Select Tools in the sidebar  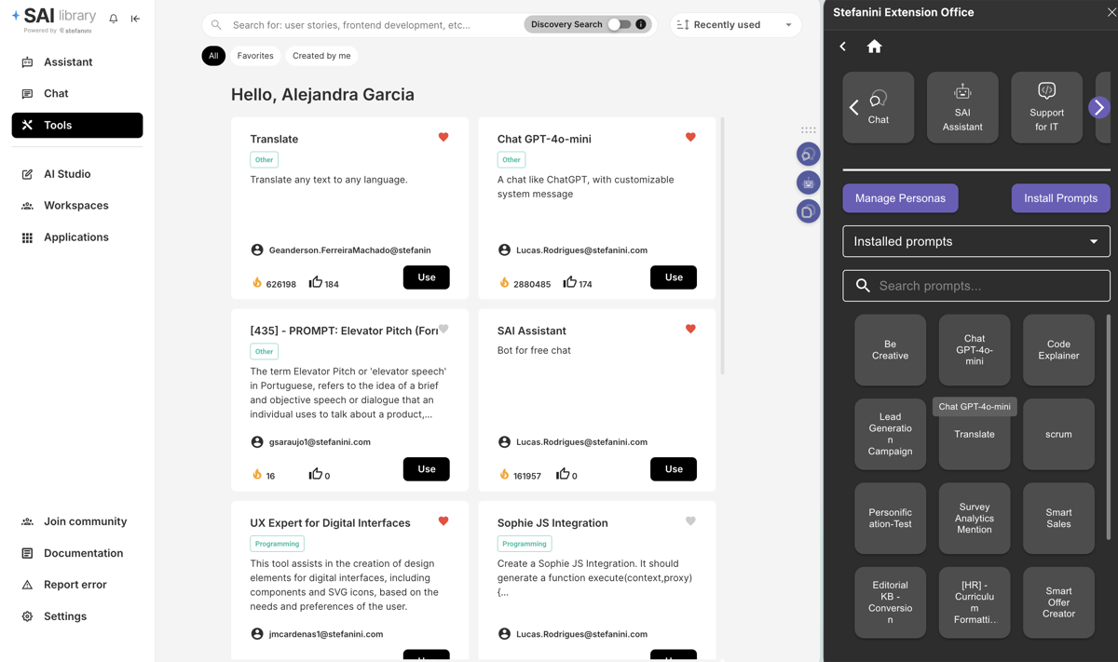pos(77,125)
